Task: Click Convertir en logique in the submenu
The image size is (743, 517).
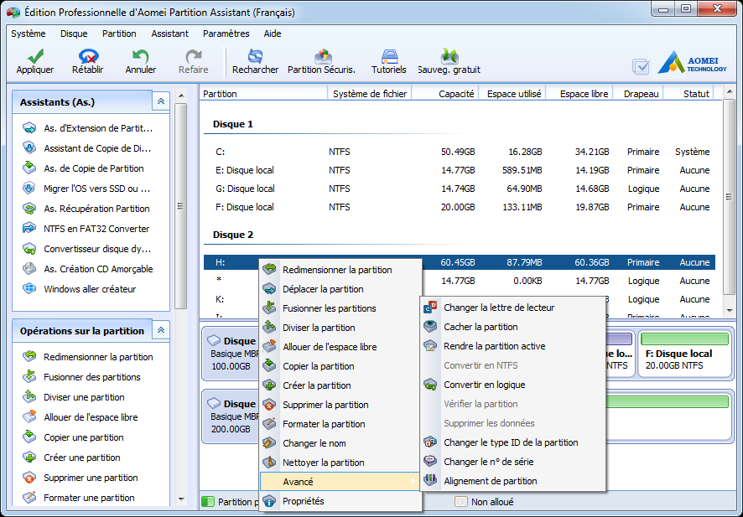Action: [484, 385]
